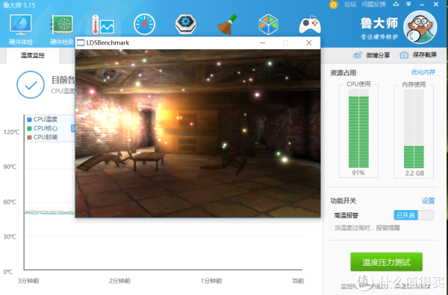This screenshot has width=448, height=295.
Task: Open the colorful cube app icon
Action: 268,25
